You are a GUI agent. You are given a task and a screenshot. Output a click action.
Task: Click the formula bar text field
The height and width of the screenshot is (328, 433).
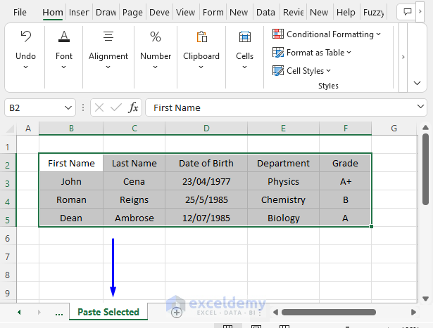click(x=282, y=107)
